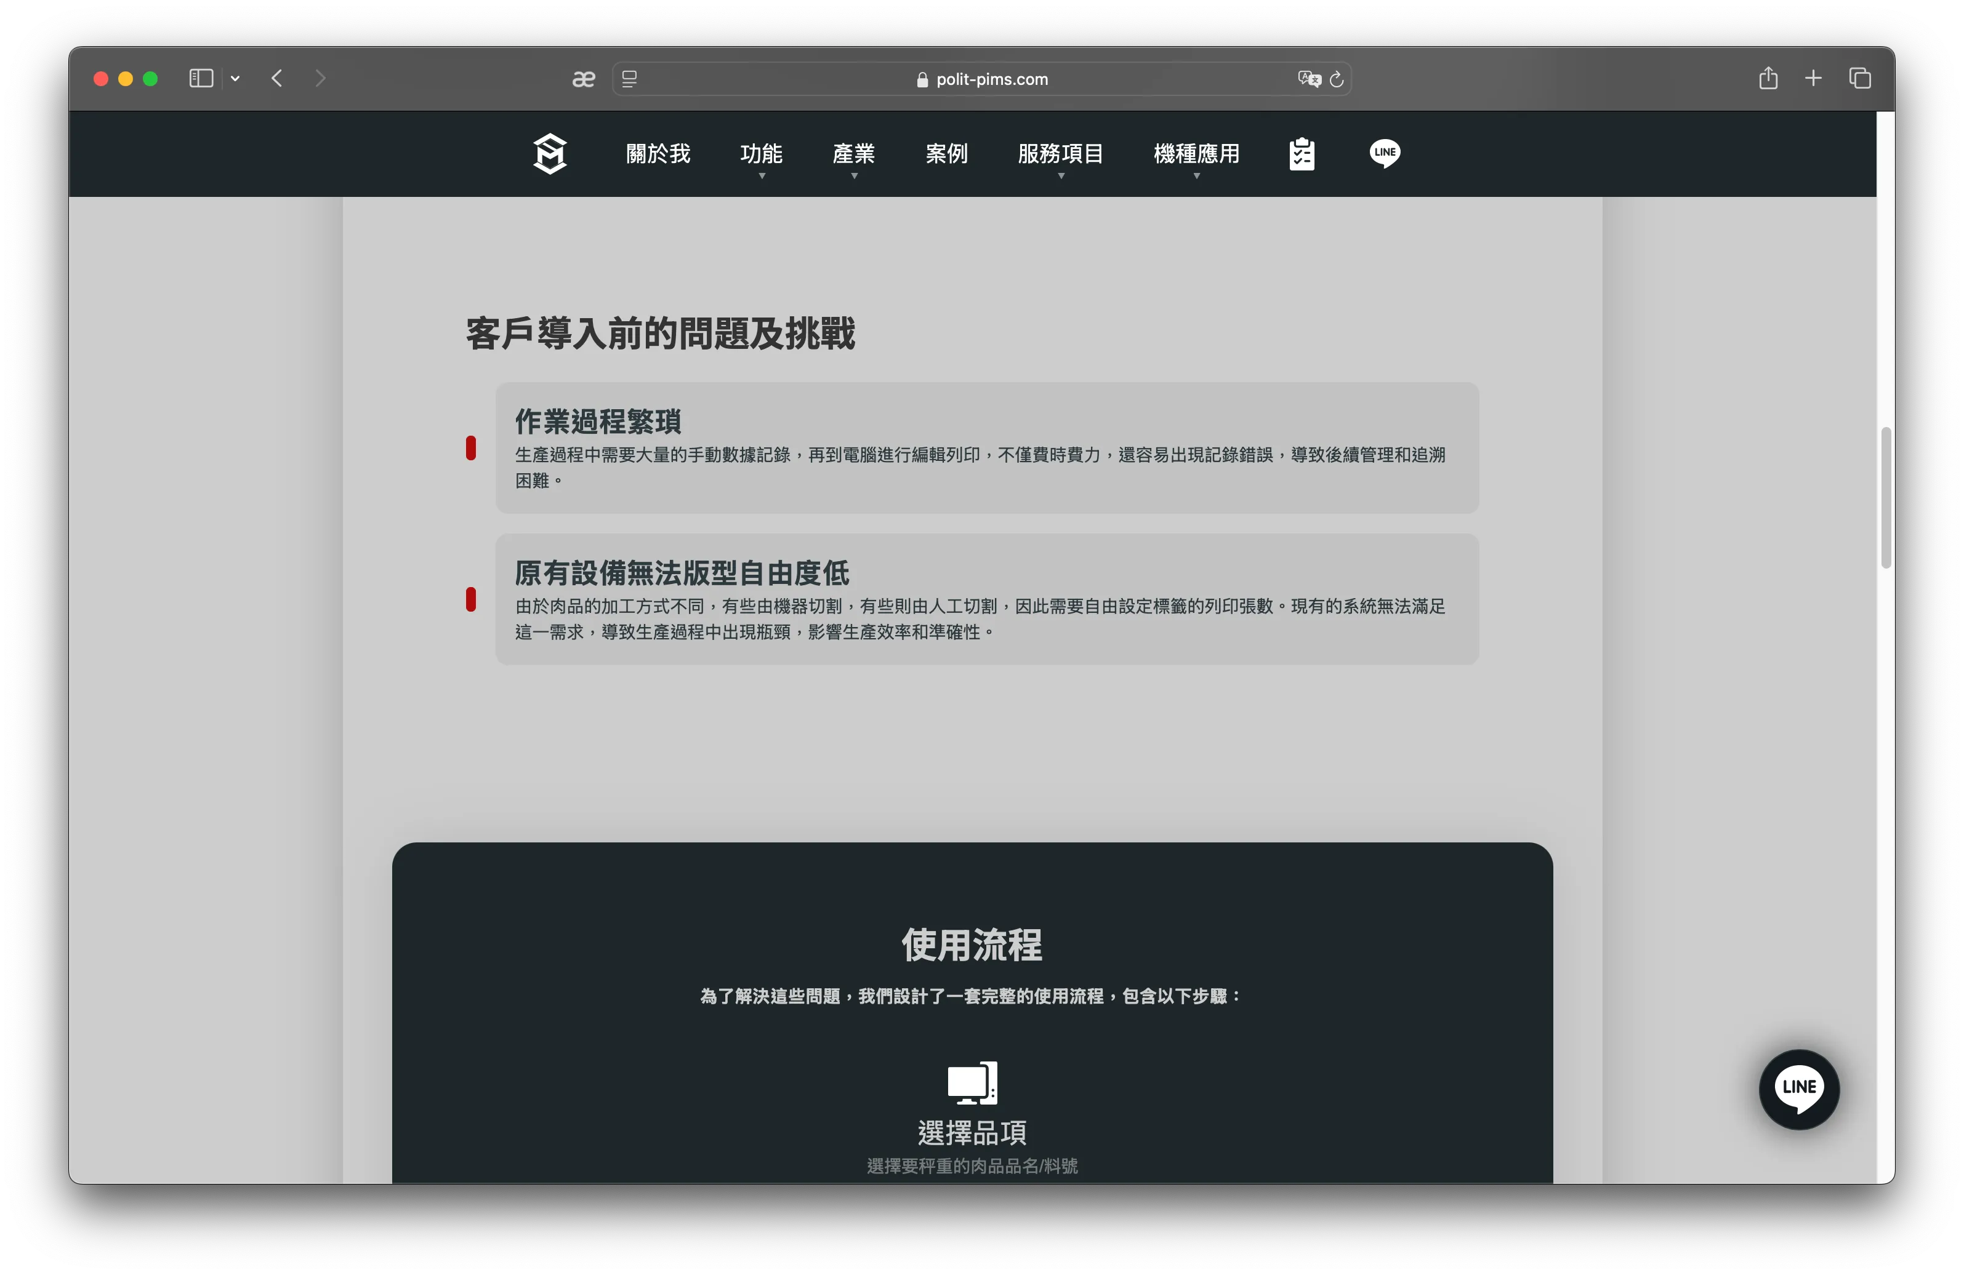Open the 關於我 menu item
This screenshot has width=1964, height=1275.
(x=658, y=153)
